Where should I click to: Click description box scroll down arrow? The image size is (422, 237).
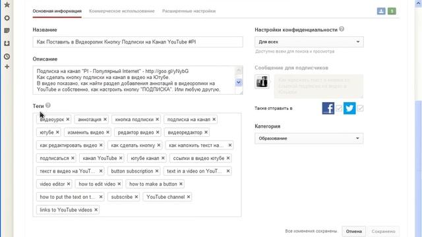(x=239, y=82)
